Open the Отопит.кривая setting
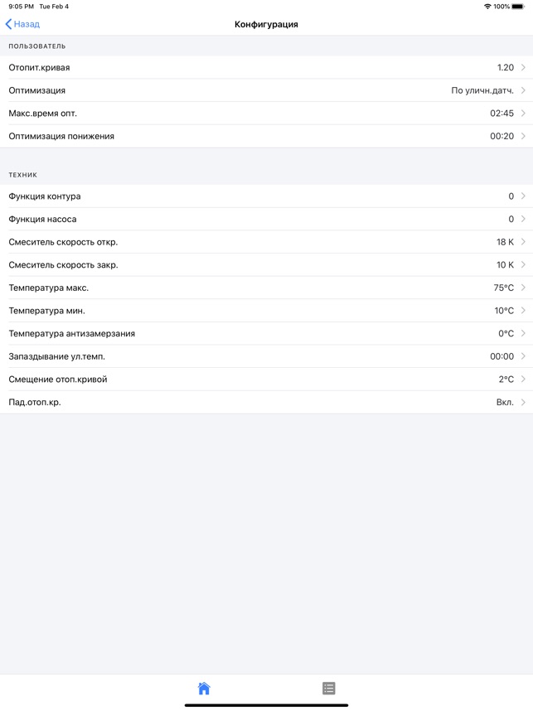Screen dimensions: 533x711 click(x=266, y=68)
